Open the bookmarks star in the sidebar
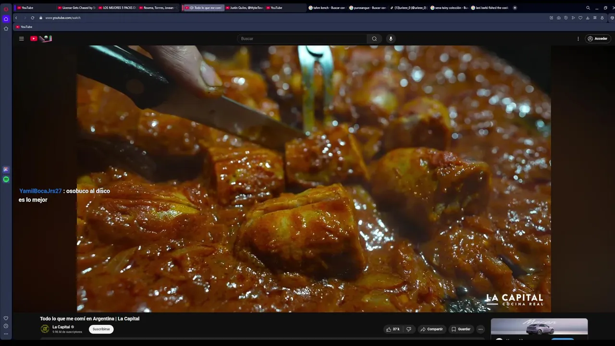 tap(6, 28)
